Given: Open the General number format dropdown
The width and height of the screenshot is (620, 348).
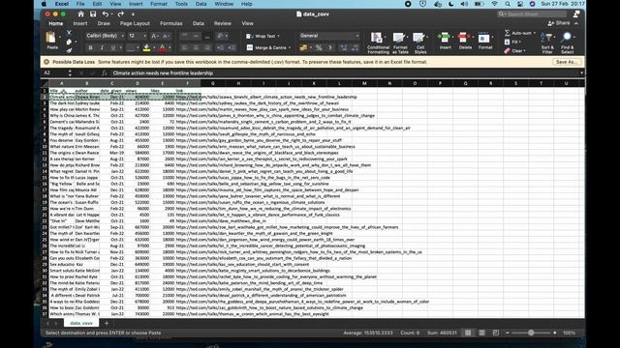Looking at the screenshot, I should click(x=357, y=36).
